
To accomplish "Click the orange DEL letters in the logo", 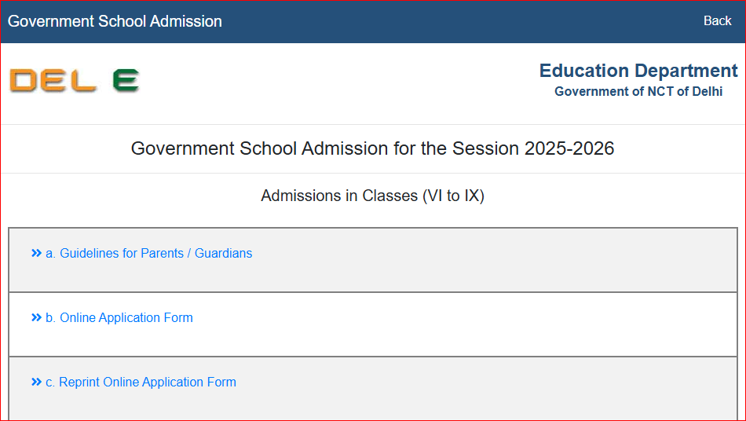I will click(53, 80).
